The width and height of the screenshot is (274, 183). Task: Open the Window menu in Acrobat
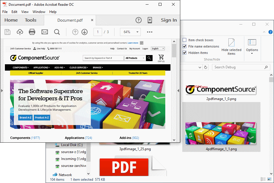(39, 12)
